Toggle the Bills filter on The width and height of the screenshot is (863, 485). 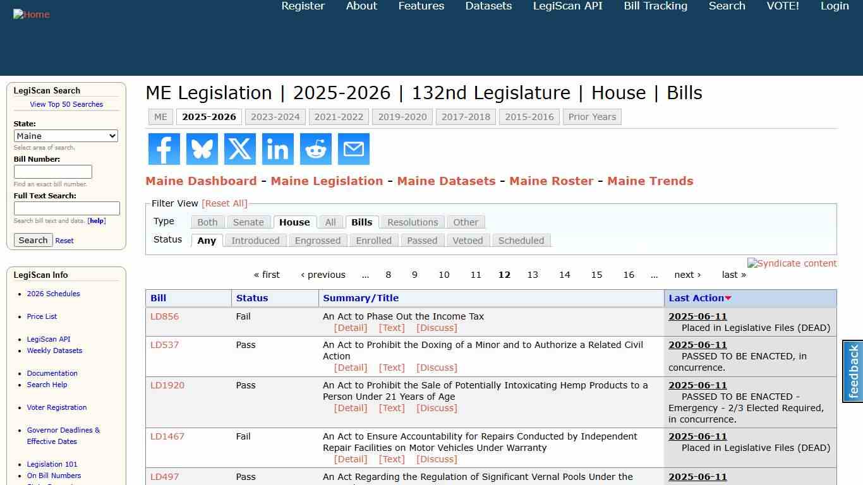point(361,222)
